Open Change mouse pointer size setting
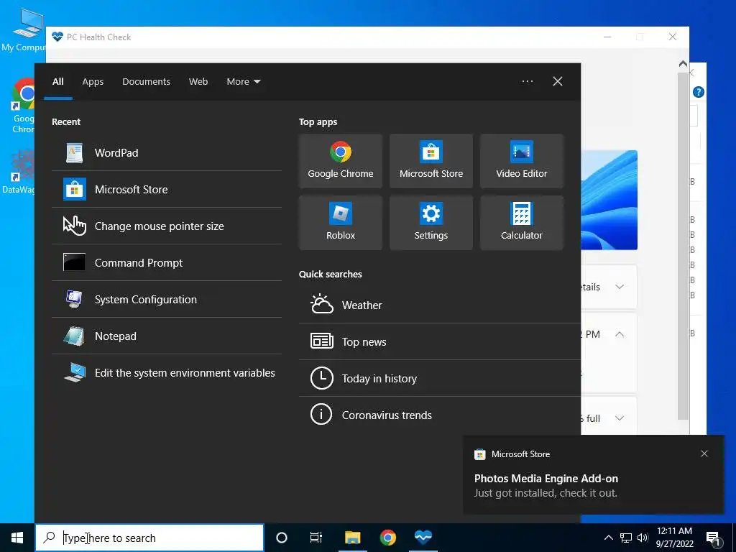 tap(167, 226)
